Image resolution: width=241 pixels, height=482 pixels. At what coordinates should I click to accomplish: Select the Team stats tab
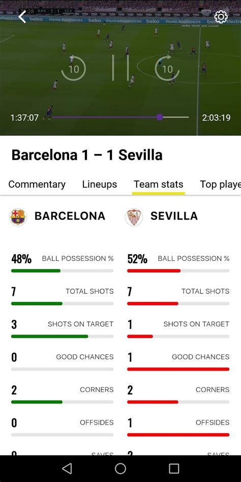click(x=159, y=184)
